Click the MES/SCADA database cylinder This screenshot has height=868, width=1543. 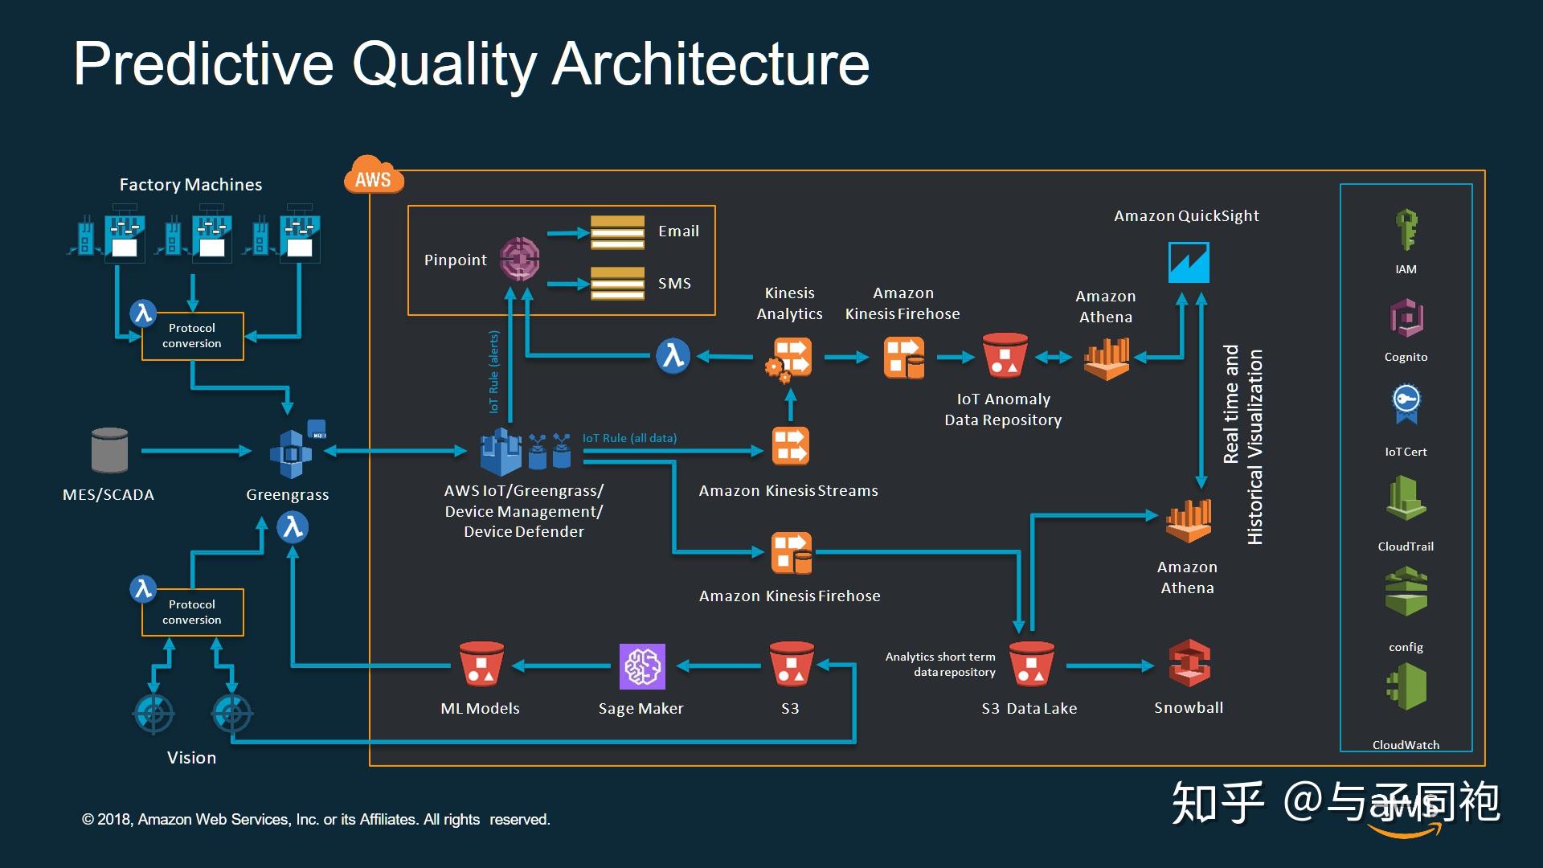[x=110, y=450]
